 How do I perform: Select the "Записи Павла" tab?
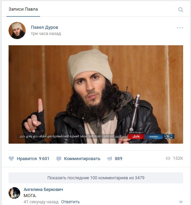(23, 9)
